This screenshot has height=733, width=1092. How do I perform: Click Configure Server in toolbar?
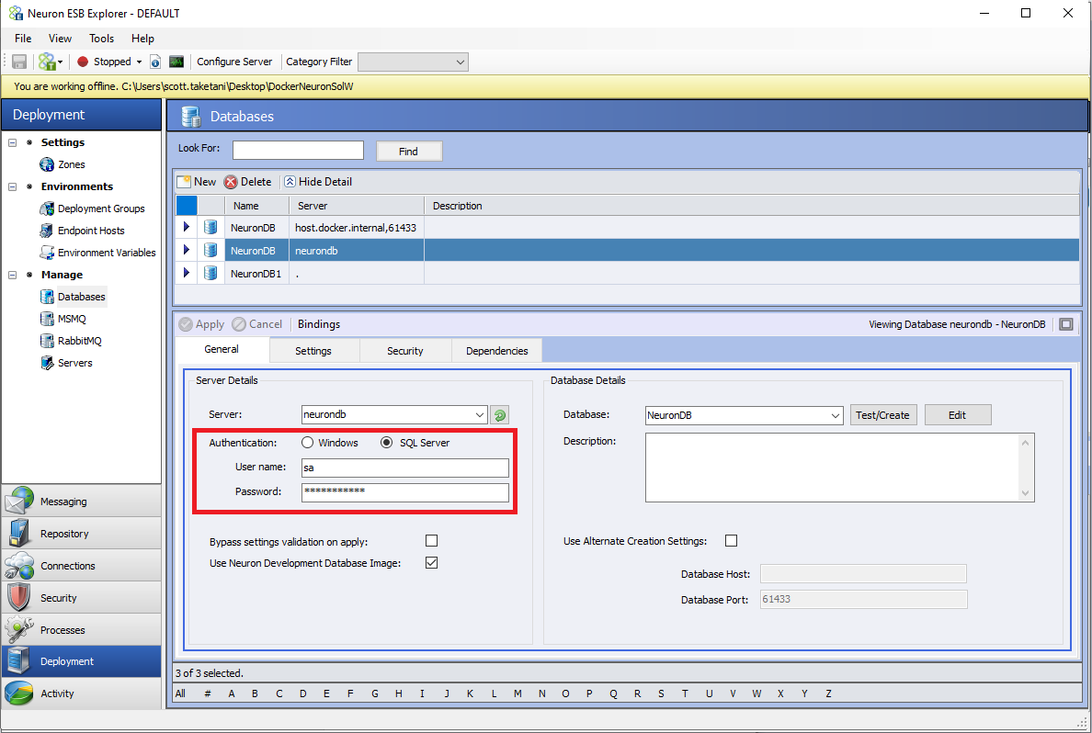(234, 62)
